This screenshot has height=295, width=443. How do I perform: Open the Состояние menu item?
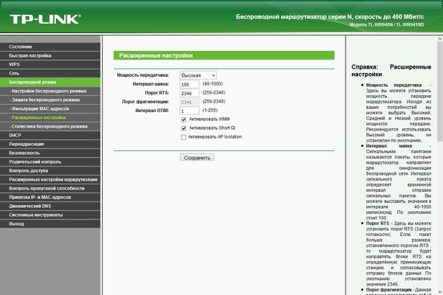tap(50, 47)
